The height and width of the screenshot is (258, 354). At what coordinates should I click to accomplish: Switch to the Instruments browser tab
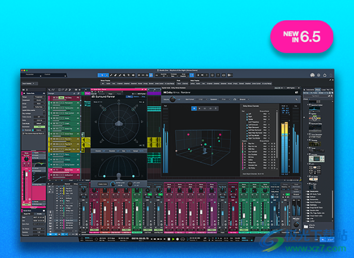310,90
